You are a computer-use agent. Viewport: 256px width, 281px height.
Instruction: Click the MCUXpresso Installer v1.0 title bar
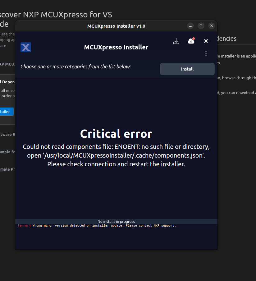point(116,26)
